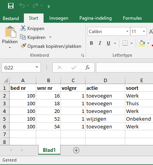The width and height of the screenshot is (153, 165).
Task: Click cell with 'wijzigen'
Action: coord(105,119)
